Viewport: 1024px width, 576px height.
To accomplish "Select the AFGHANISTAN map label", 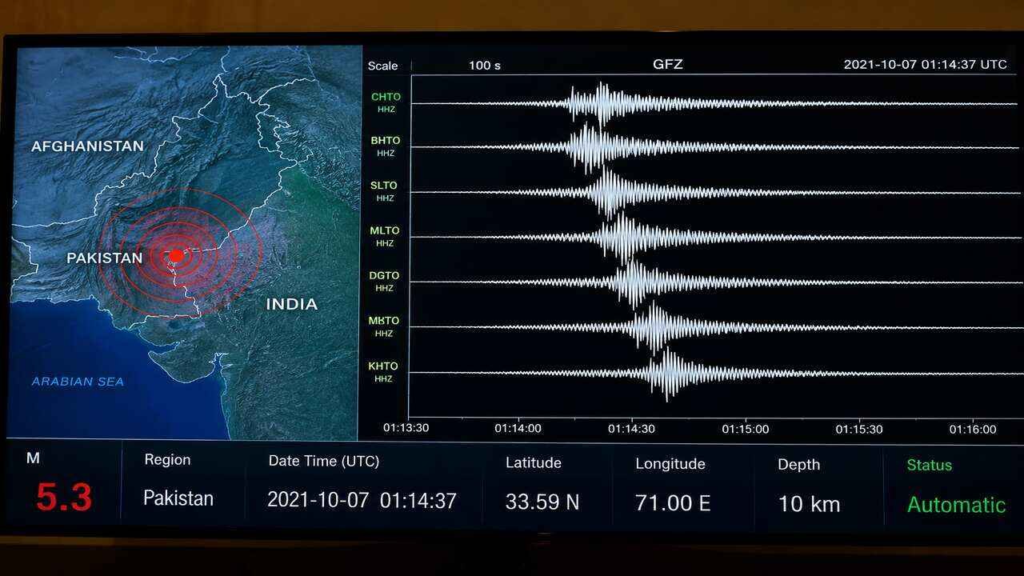I will tap(87, 146).
